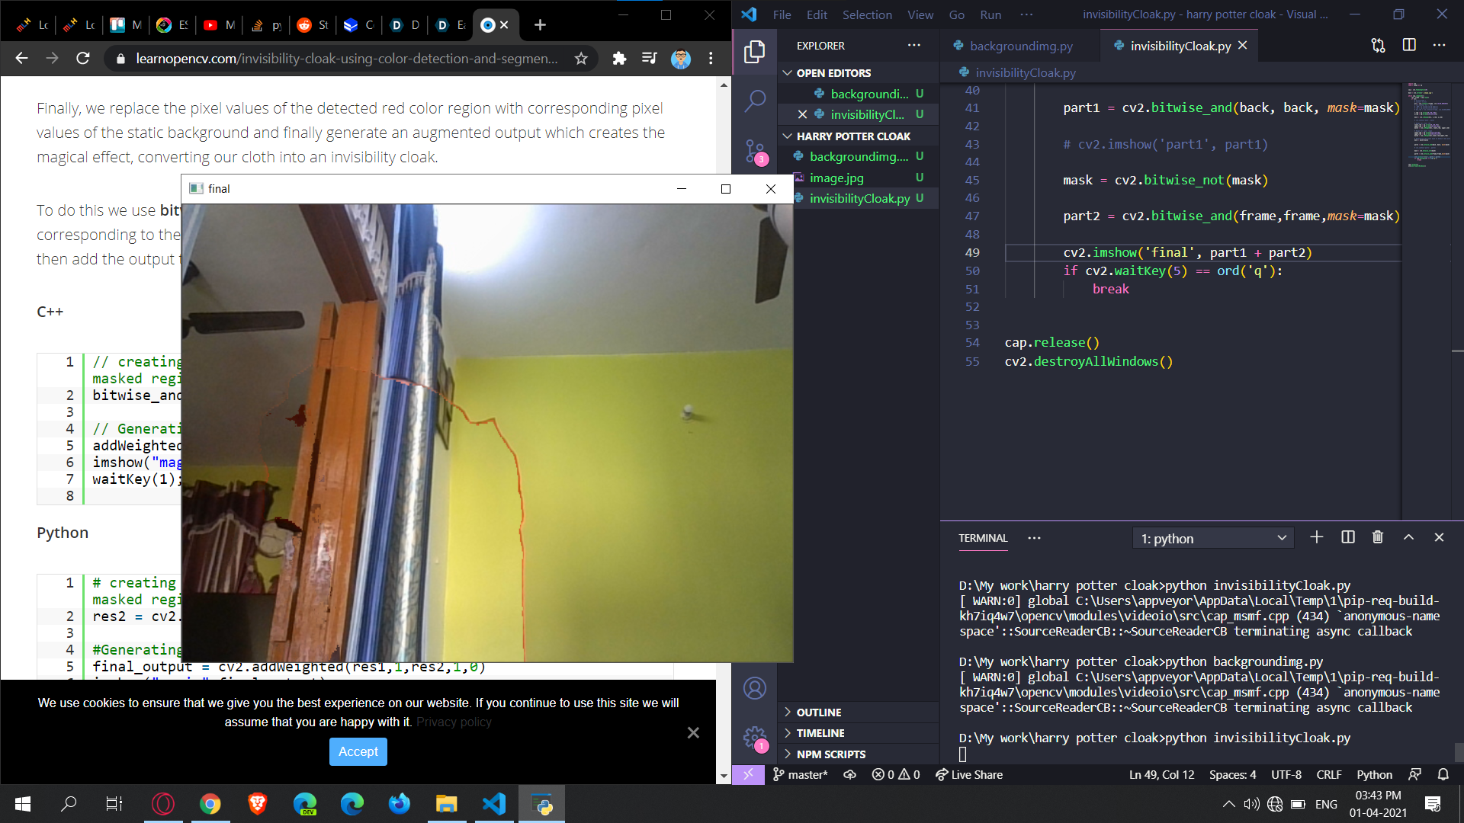Open File Explorer from the taskbar
1464x823 pixels.
click(x=446, y=804)
